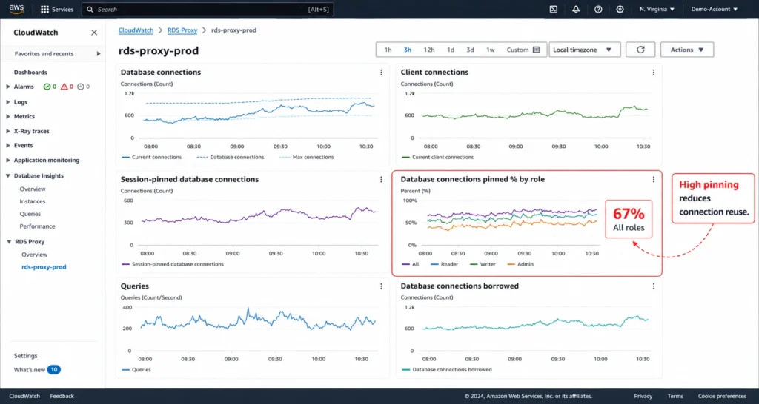Open pinned % by role widget menu

[654, 179]
